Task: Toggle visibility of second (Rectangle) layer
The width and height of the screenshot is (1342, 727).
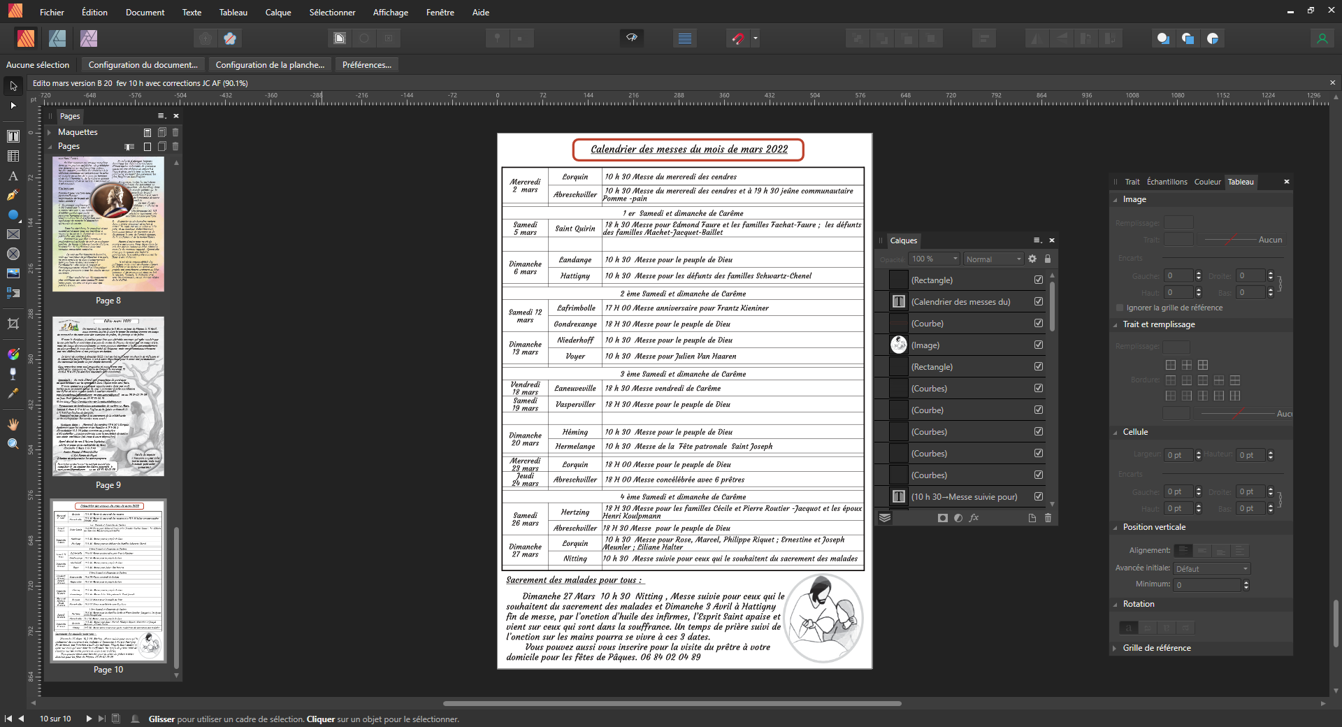Action: (x=1039, y=366)
